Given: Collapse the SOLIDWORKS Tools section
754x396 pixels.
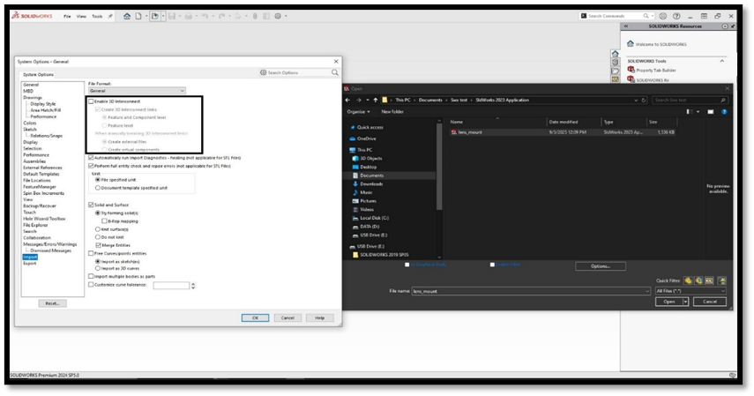Looking at the screenshot, I should 721,61.
